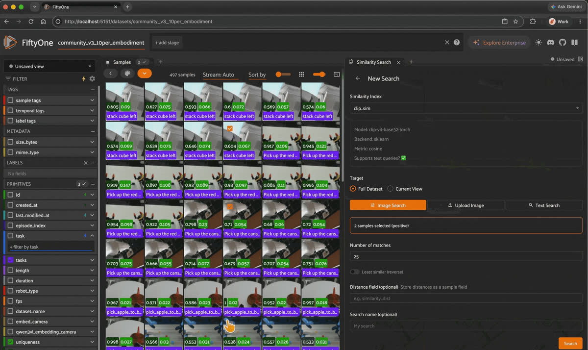The width and height of the screenshot is (588, 350).
Task: Choose the Upload Image mode tab
Action: point(465,205)
